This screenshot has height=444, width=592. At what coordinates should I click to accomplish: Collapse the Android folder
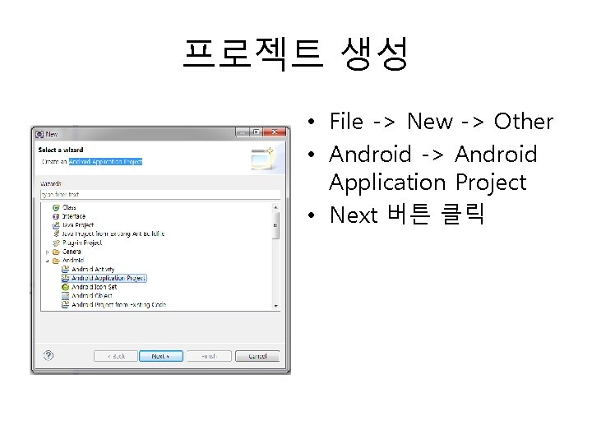[x=47, y=261]
